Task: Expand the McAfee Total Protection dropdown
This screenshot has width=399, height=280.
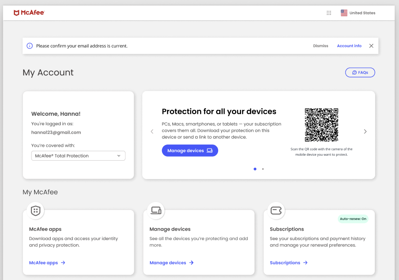Action: coord(79,156)
